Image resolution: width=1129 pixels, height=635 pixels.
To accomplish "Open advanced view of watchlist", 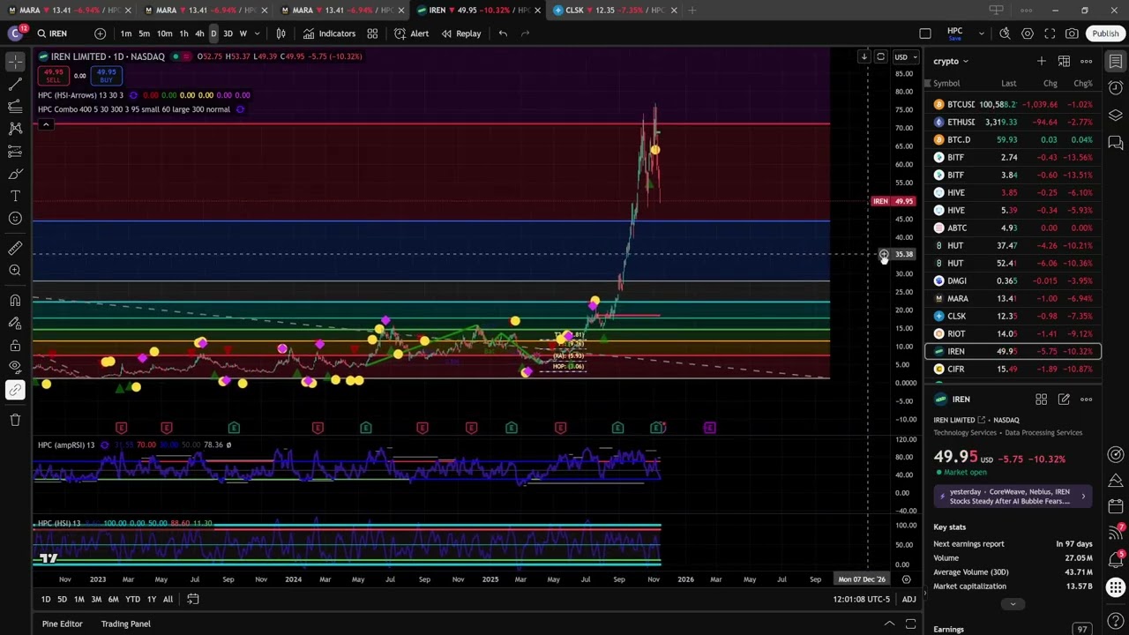I will coord(1064,61).
